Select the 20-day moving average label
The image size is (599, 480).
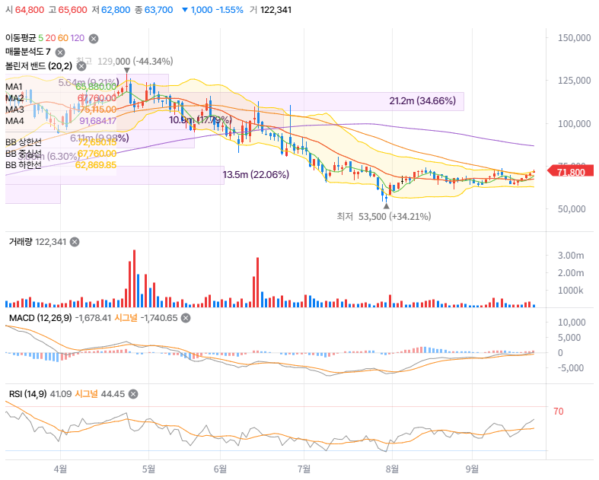(x=50, y=38)
